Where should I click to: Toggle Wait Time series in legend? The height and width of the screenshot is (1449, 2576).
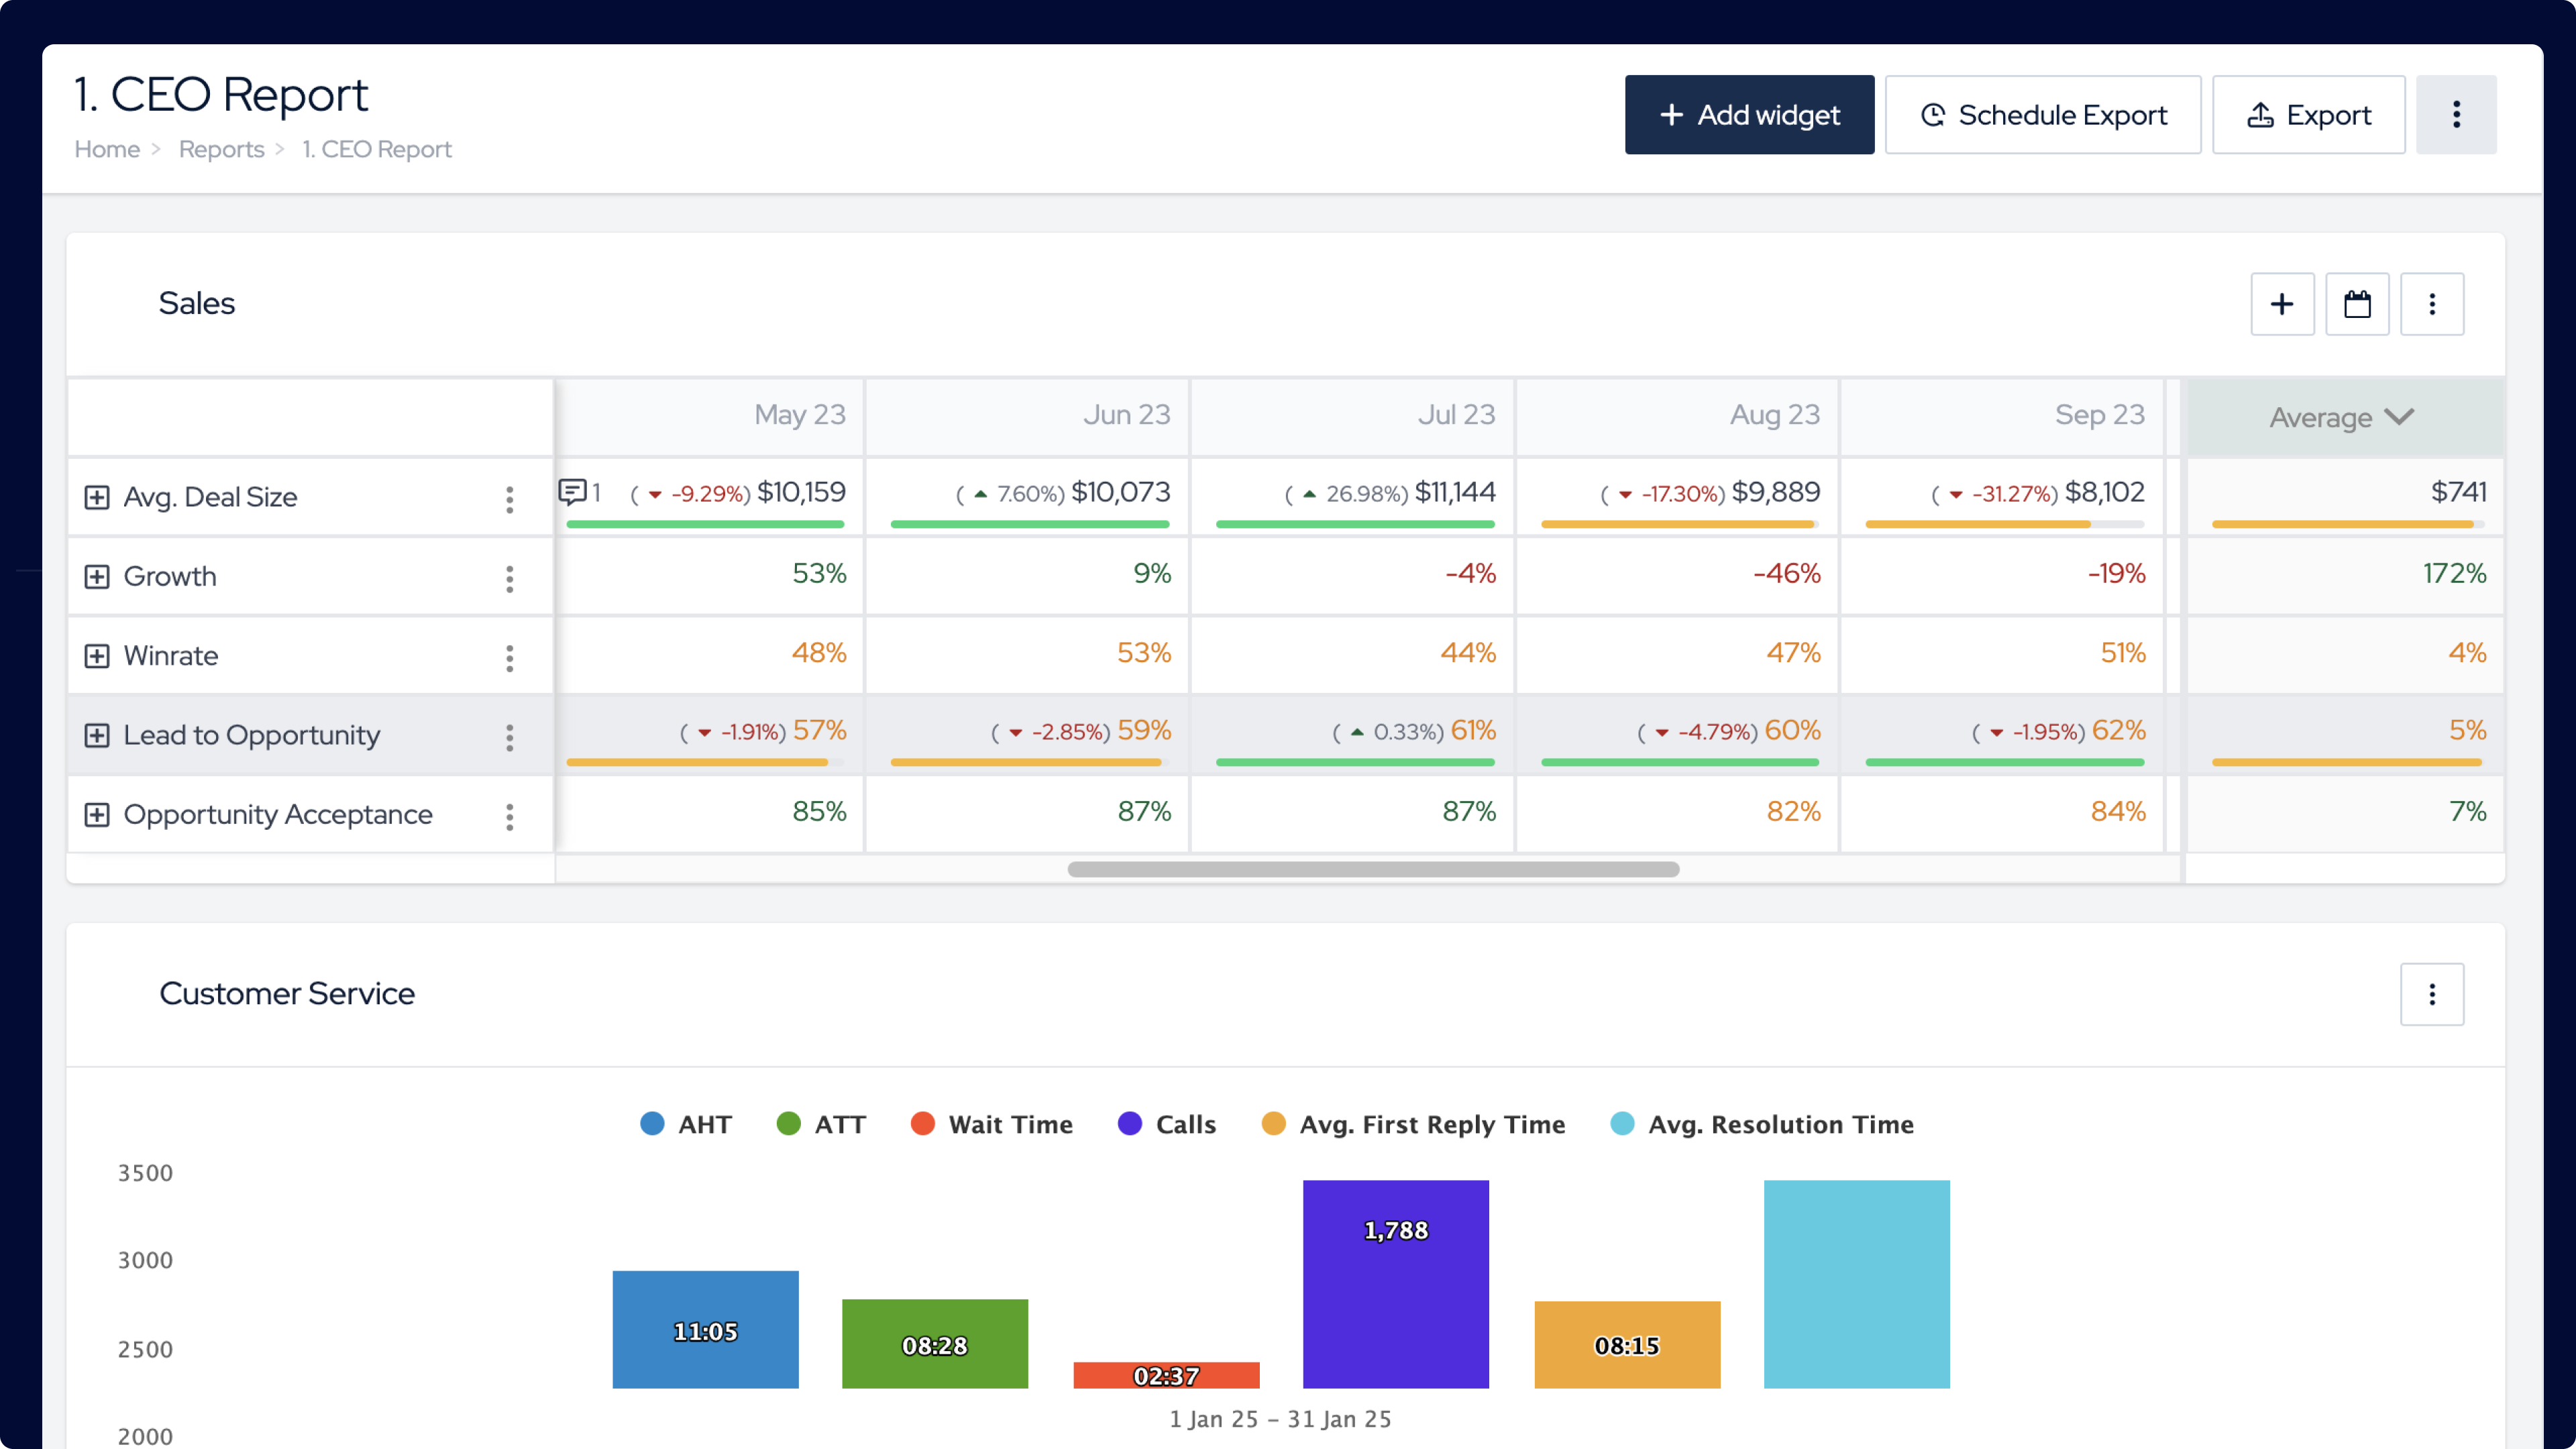[991, 1124]
